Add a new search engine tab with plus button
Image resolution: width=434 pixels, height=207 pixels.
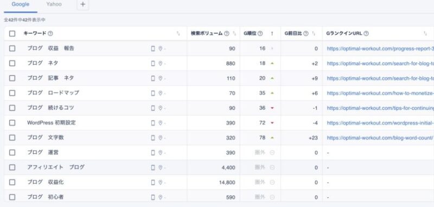point(83,4)
